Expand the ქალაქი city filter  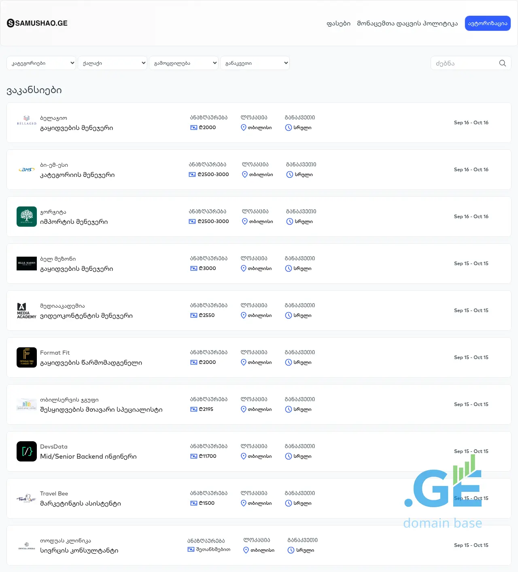point(113,63)
